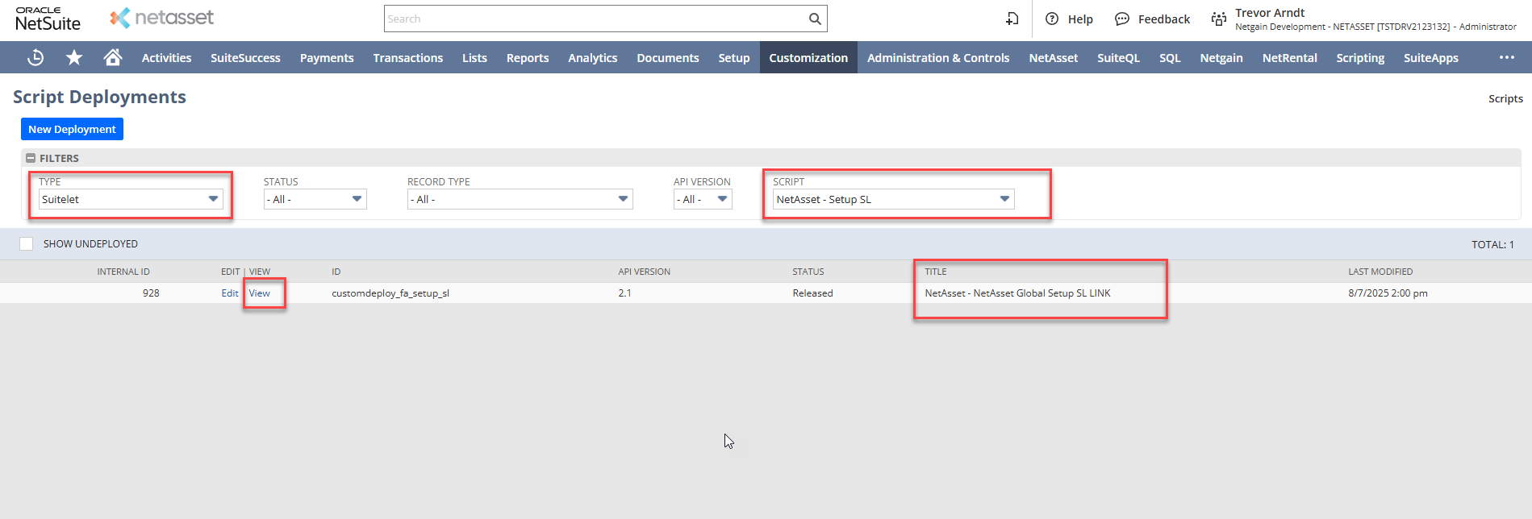
Task: Click the Trevor Arndt user name
Action: pos(1270,13)
